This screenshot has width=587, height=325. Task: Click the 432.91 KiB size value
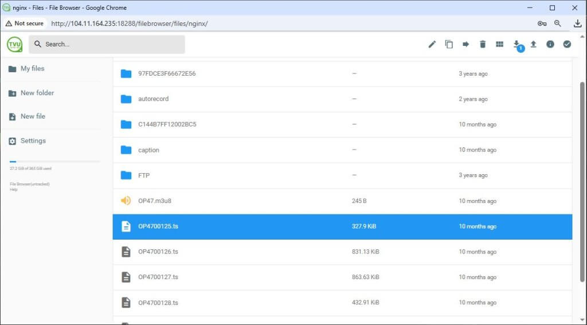click(365, 303)
